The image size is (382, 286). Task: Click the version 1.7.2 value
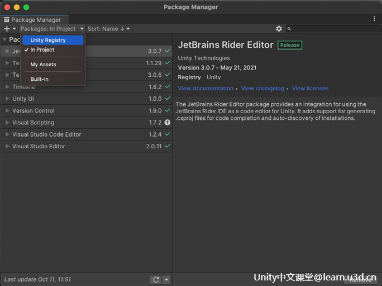[x=155, y=122]
